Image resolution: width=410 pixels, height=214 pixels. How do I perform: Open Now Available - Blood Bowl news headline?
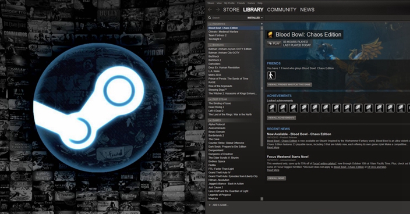[x=299, y=134]
